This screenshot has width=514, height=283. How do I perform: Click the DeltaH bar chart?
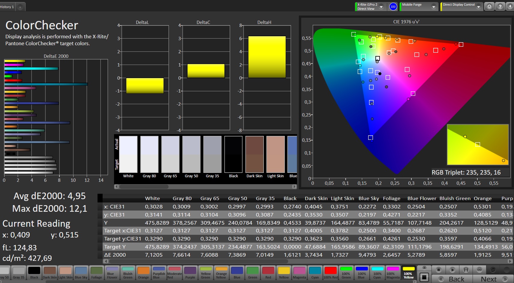[267, 78]
